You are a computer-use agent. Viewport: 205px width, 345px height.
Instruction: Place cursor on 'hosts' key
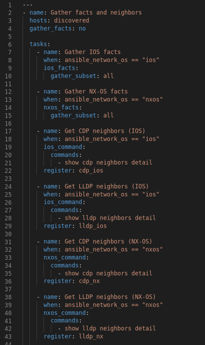pyautogui.click(x=38, y=20)
